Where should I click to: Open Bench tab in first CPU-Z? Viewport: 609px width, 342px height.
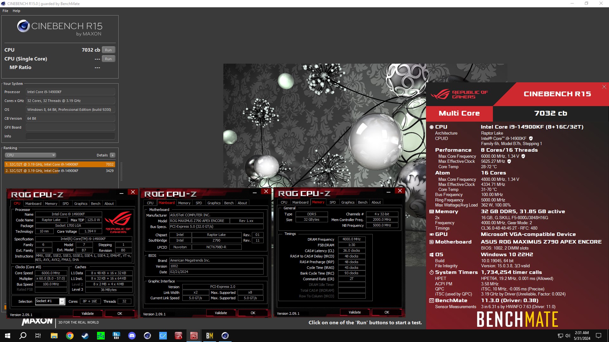[96, 204]
